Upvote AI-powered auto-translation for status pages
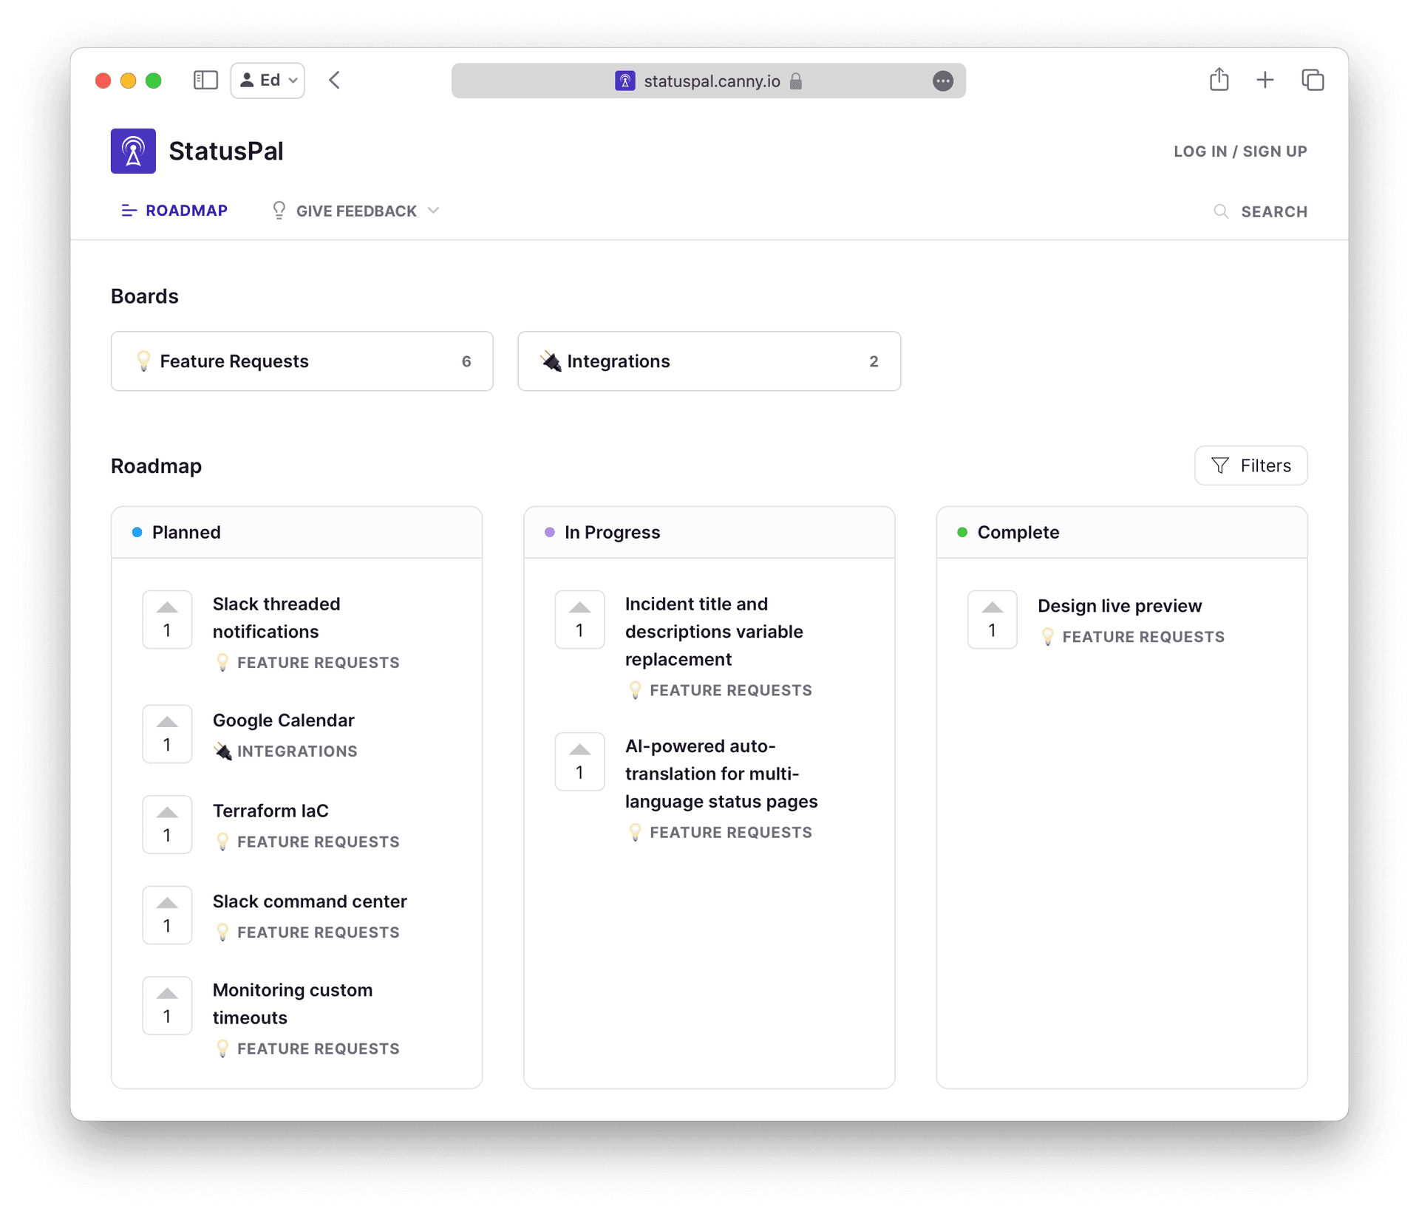This screenshot has width=1419, height=1214. click(x=579, y=761)
